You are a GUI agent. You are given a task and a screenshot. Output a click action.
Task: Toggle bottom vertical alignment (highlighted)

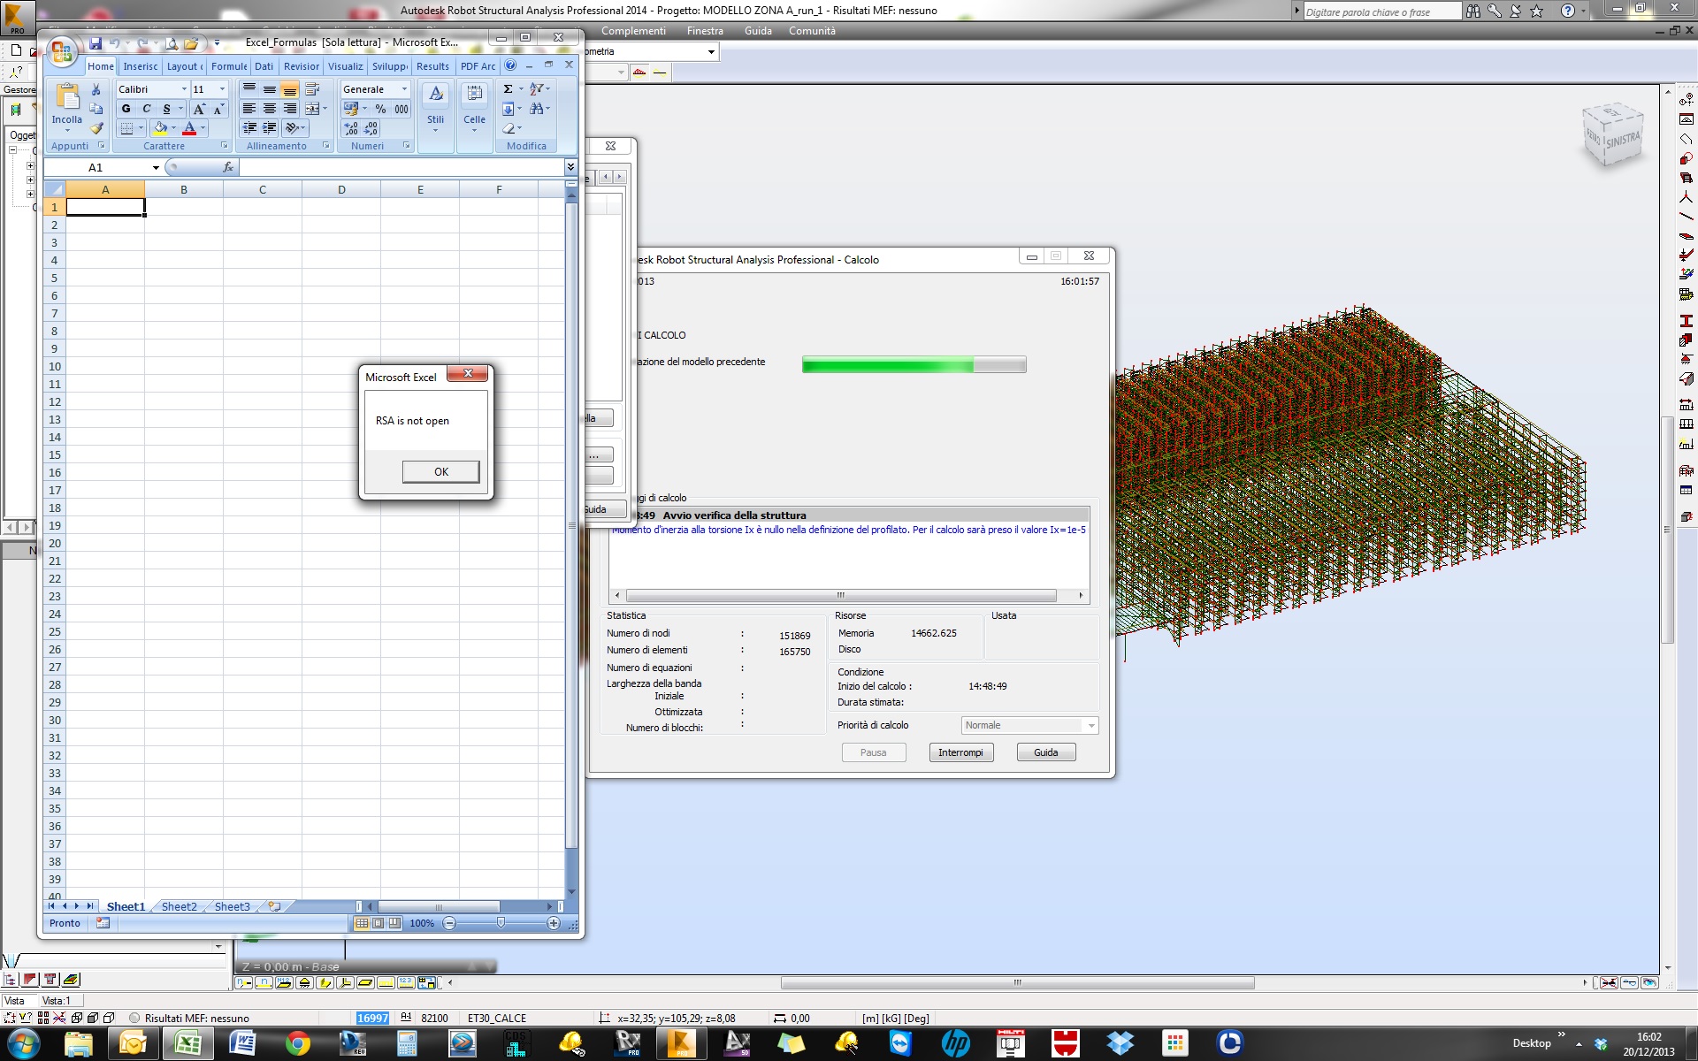290,89
